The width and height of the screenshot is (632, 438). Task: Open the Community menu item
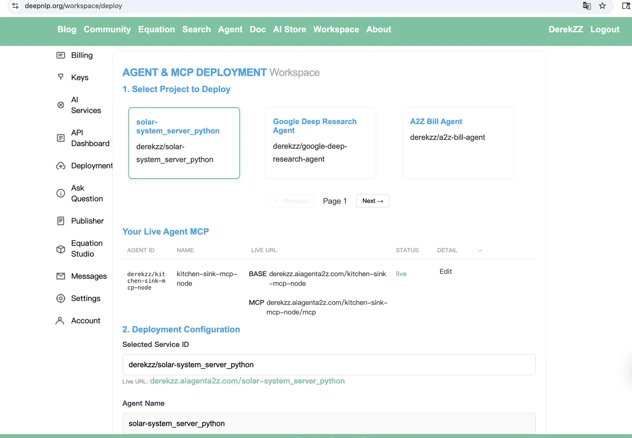tap(107, 29)
